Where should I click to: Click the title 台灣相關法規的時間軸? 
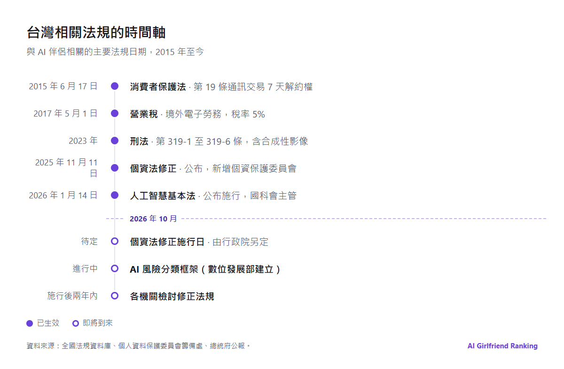[96, 32]
